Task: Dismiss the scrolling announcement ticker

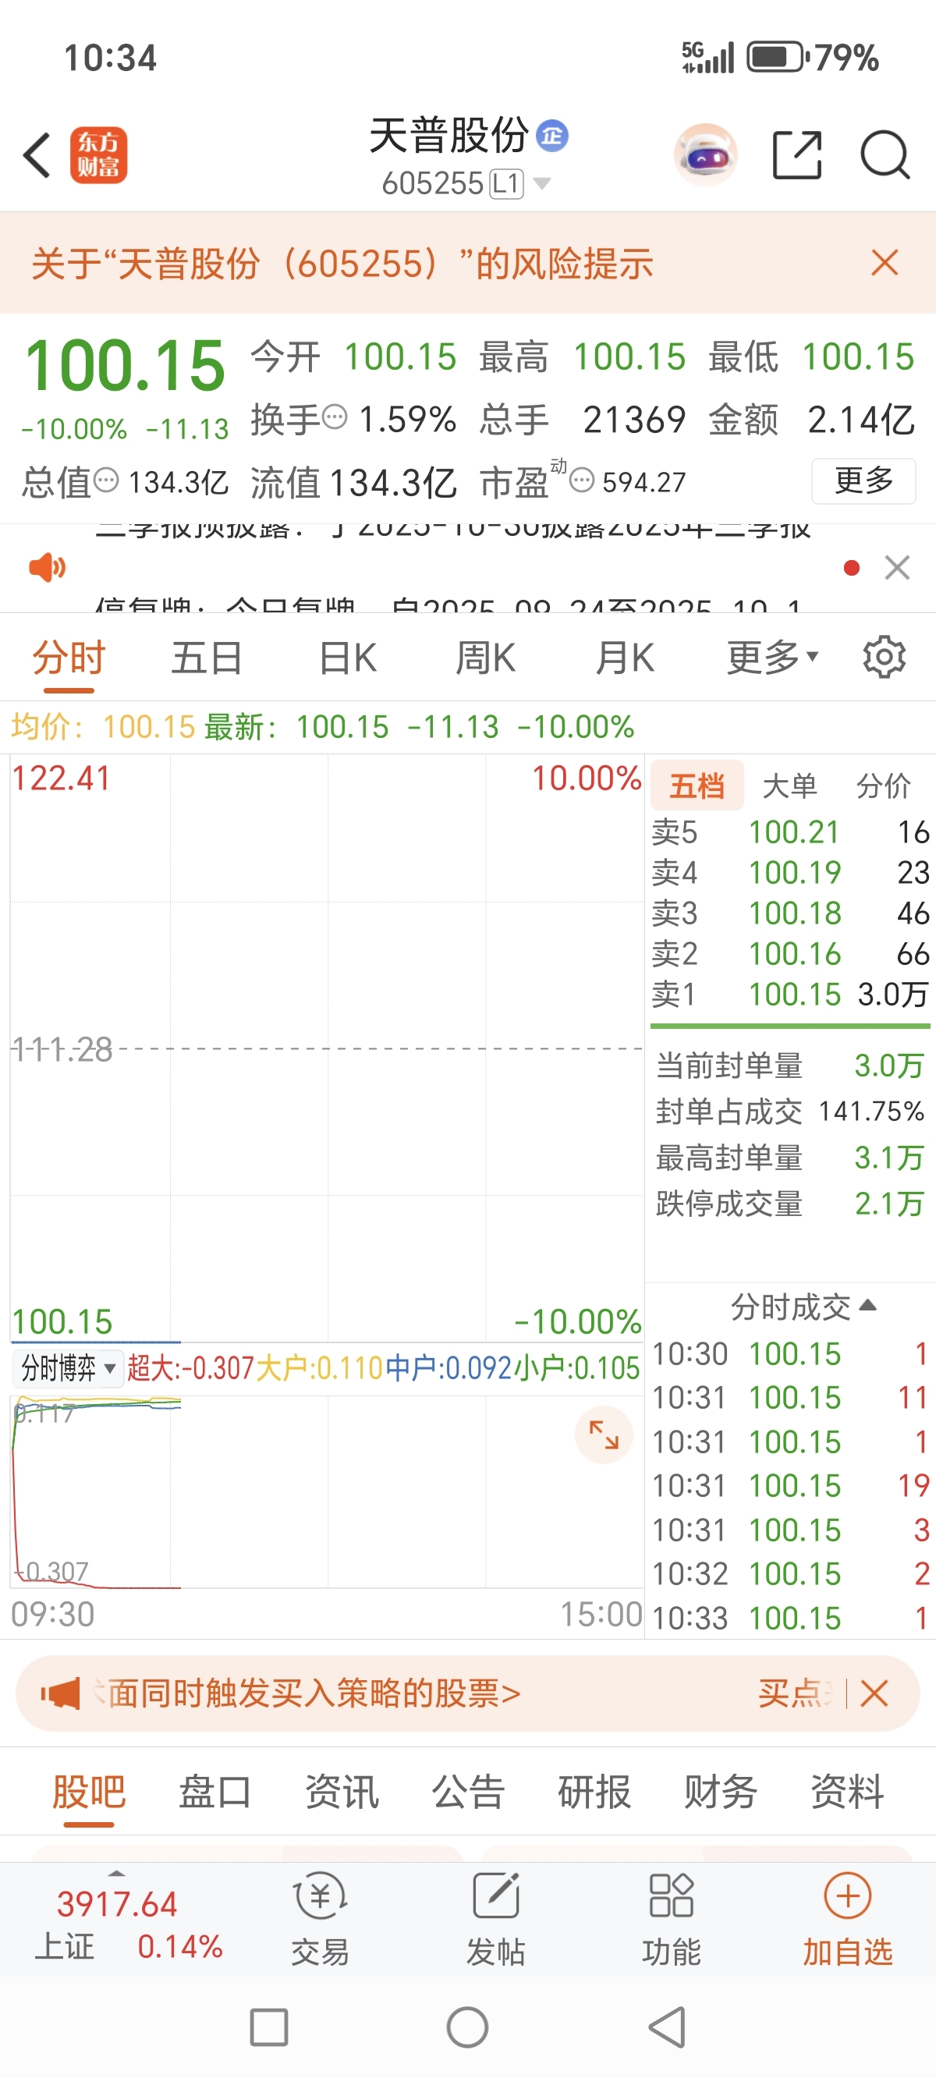Action: coord(897,568)
